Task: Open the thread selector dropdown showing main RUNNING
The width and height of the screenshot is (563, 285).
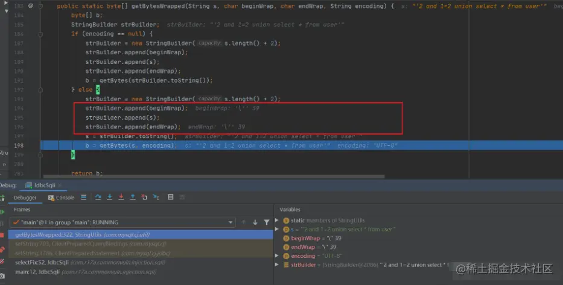Action: click(122, 222)
